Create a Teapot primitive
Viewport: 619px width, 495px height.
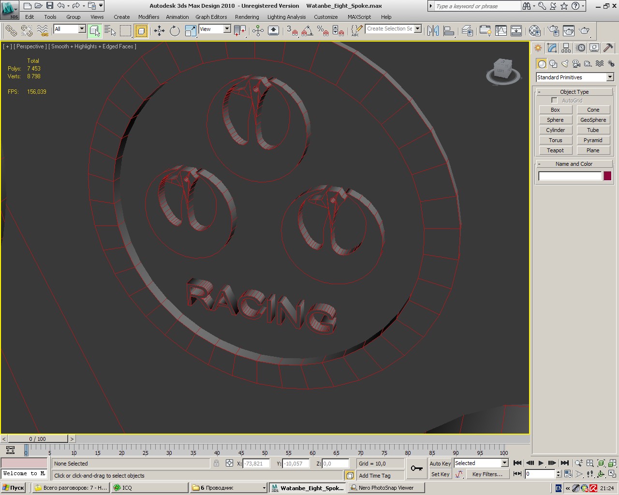tap(555, 150)
